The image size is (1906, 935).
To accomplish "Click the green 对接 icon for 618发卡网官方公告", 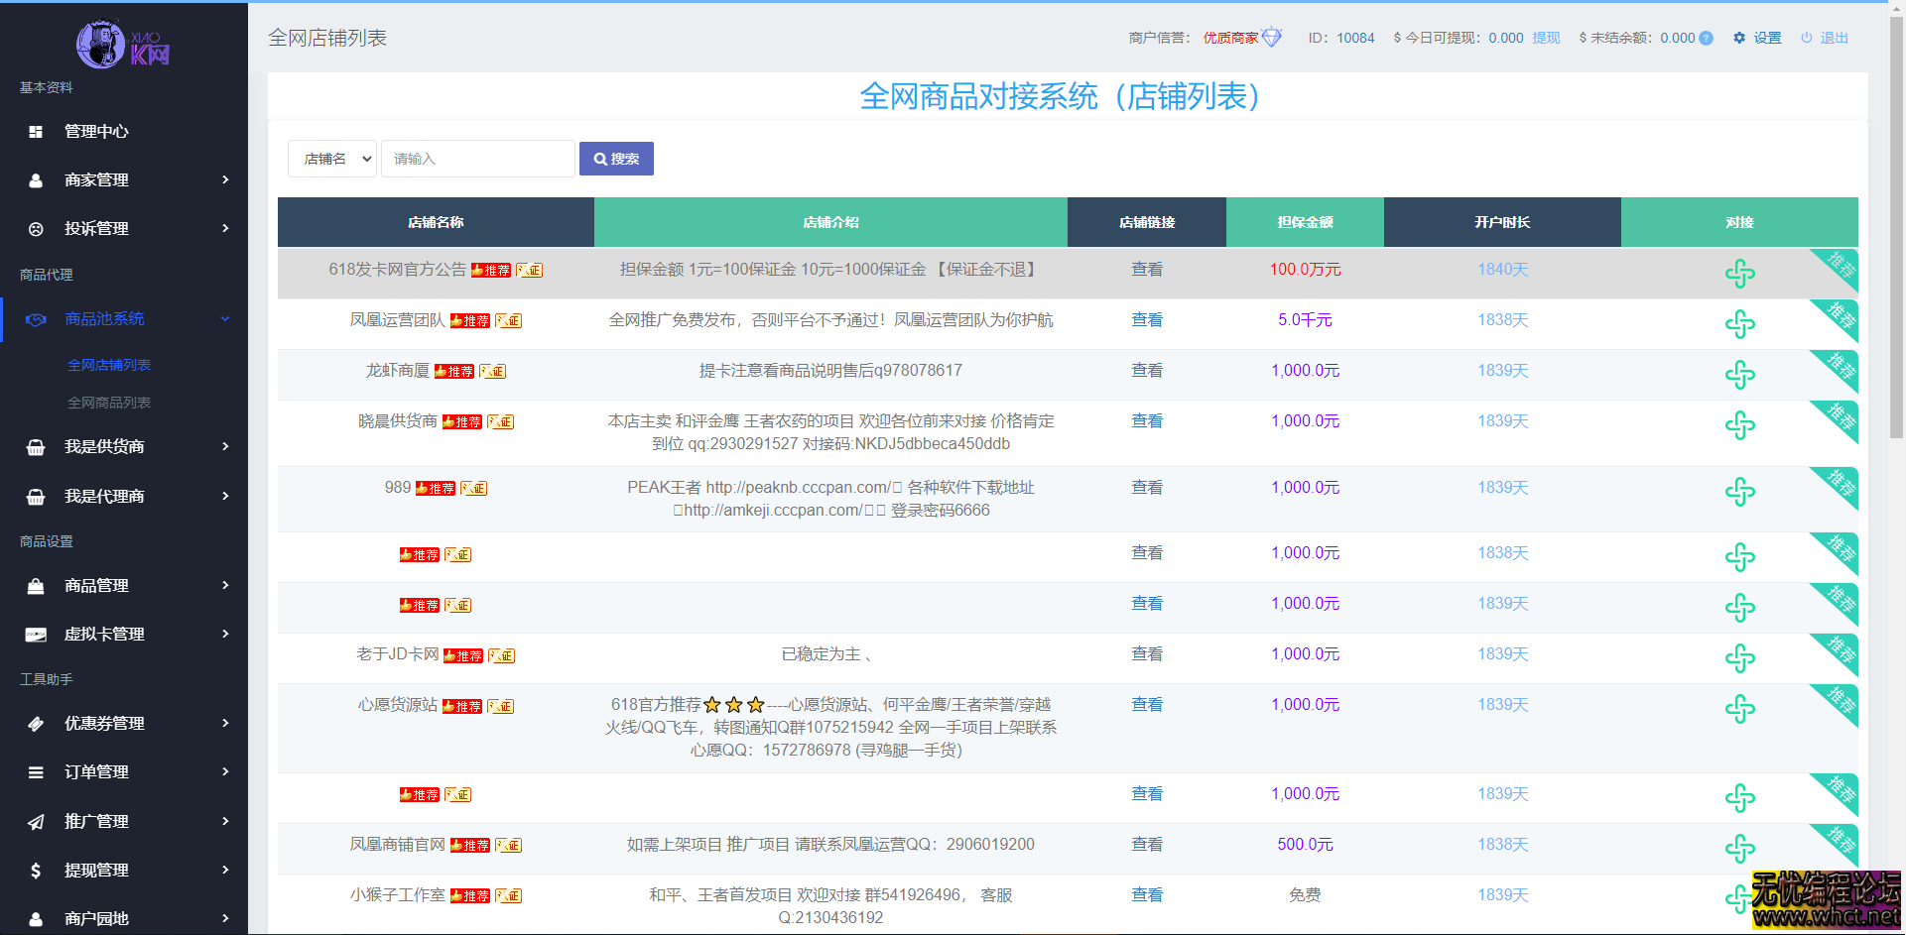I will tap(1739, 274).
